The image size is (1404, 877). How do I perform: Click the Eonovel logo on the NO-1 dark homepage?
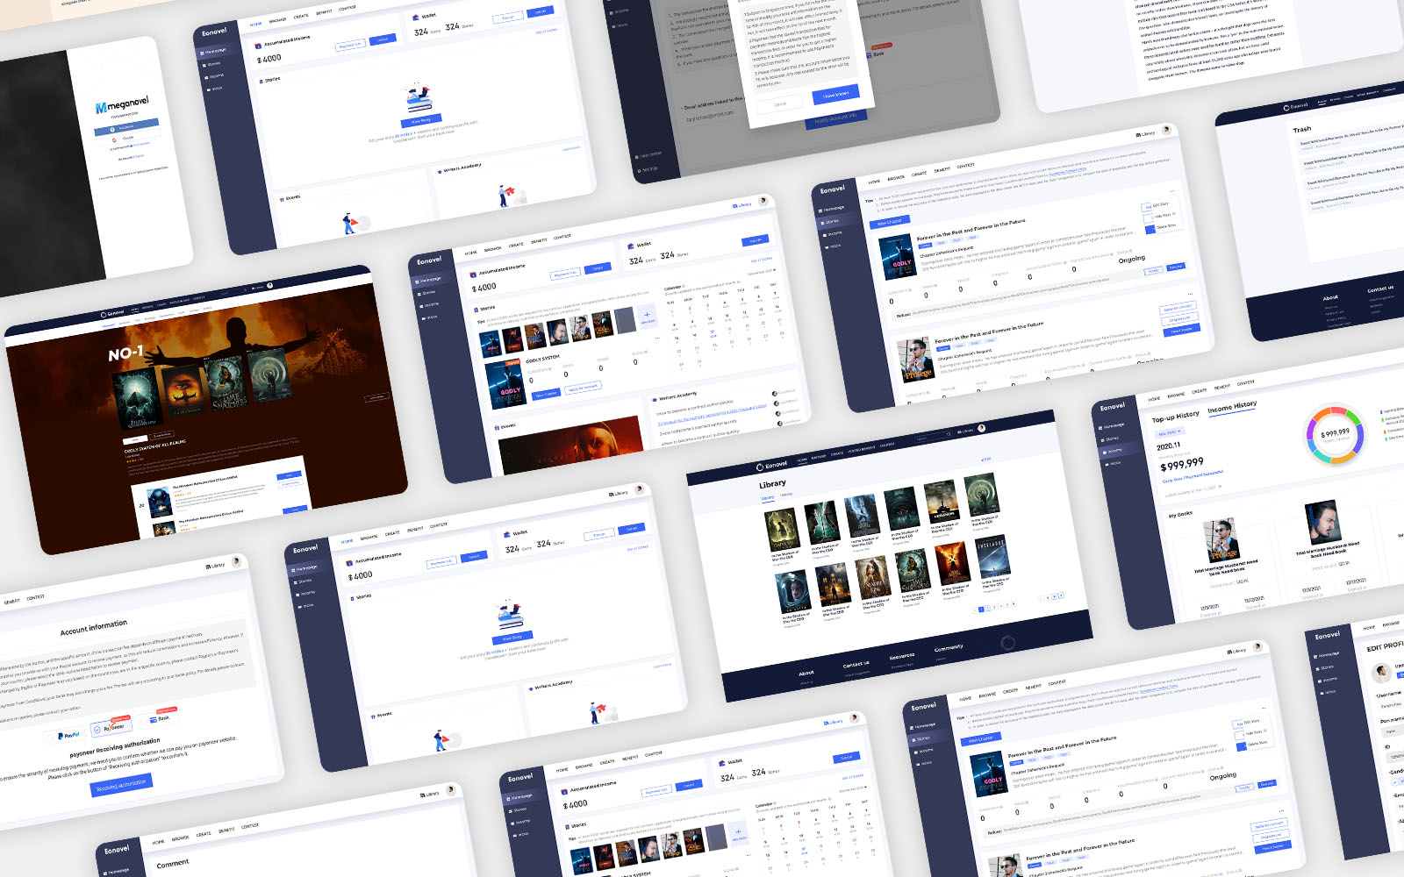click(112, 313)
